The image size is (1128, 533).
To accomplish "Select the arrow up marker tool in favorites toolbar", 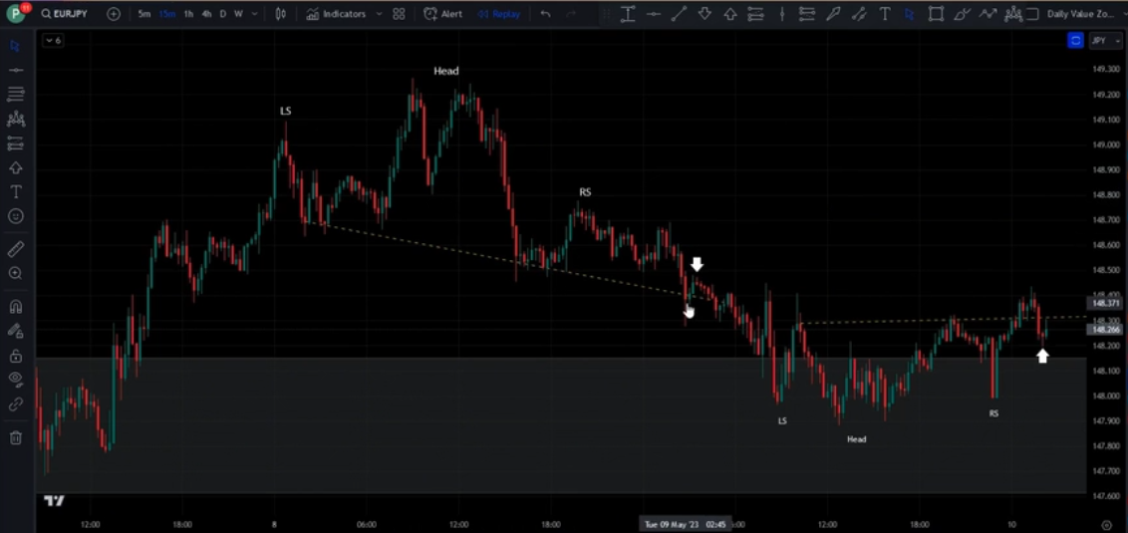I will [x=730, y=14].
